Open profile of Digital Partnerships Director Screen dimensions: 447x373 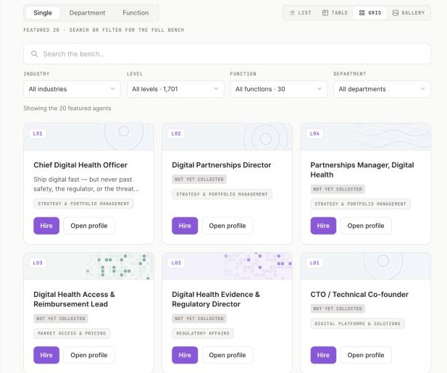pos(227,226)
